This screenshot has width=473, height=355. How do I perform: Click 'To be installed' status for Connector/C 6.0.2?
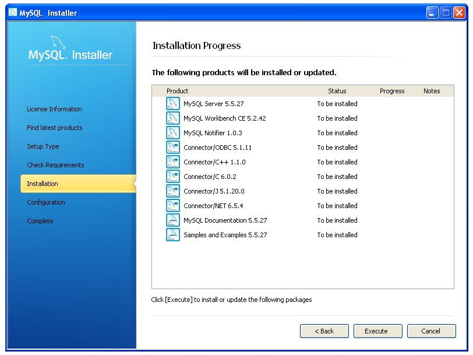pyautogui.click(x=337, y=177)
